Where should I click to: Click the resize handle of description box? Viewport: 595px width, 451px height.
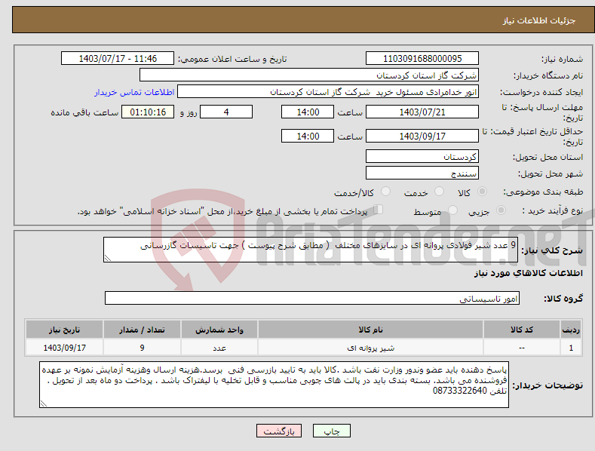click(107, 258)
